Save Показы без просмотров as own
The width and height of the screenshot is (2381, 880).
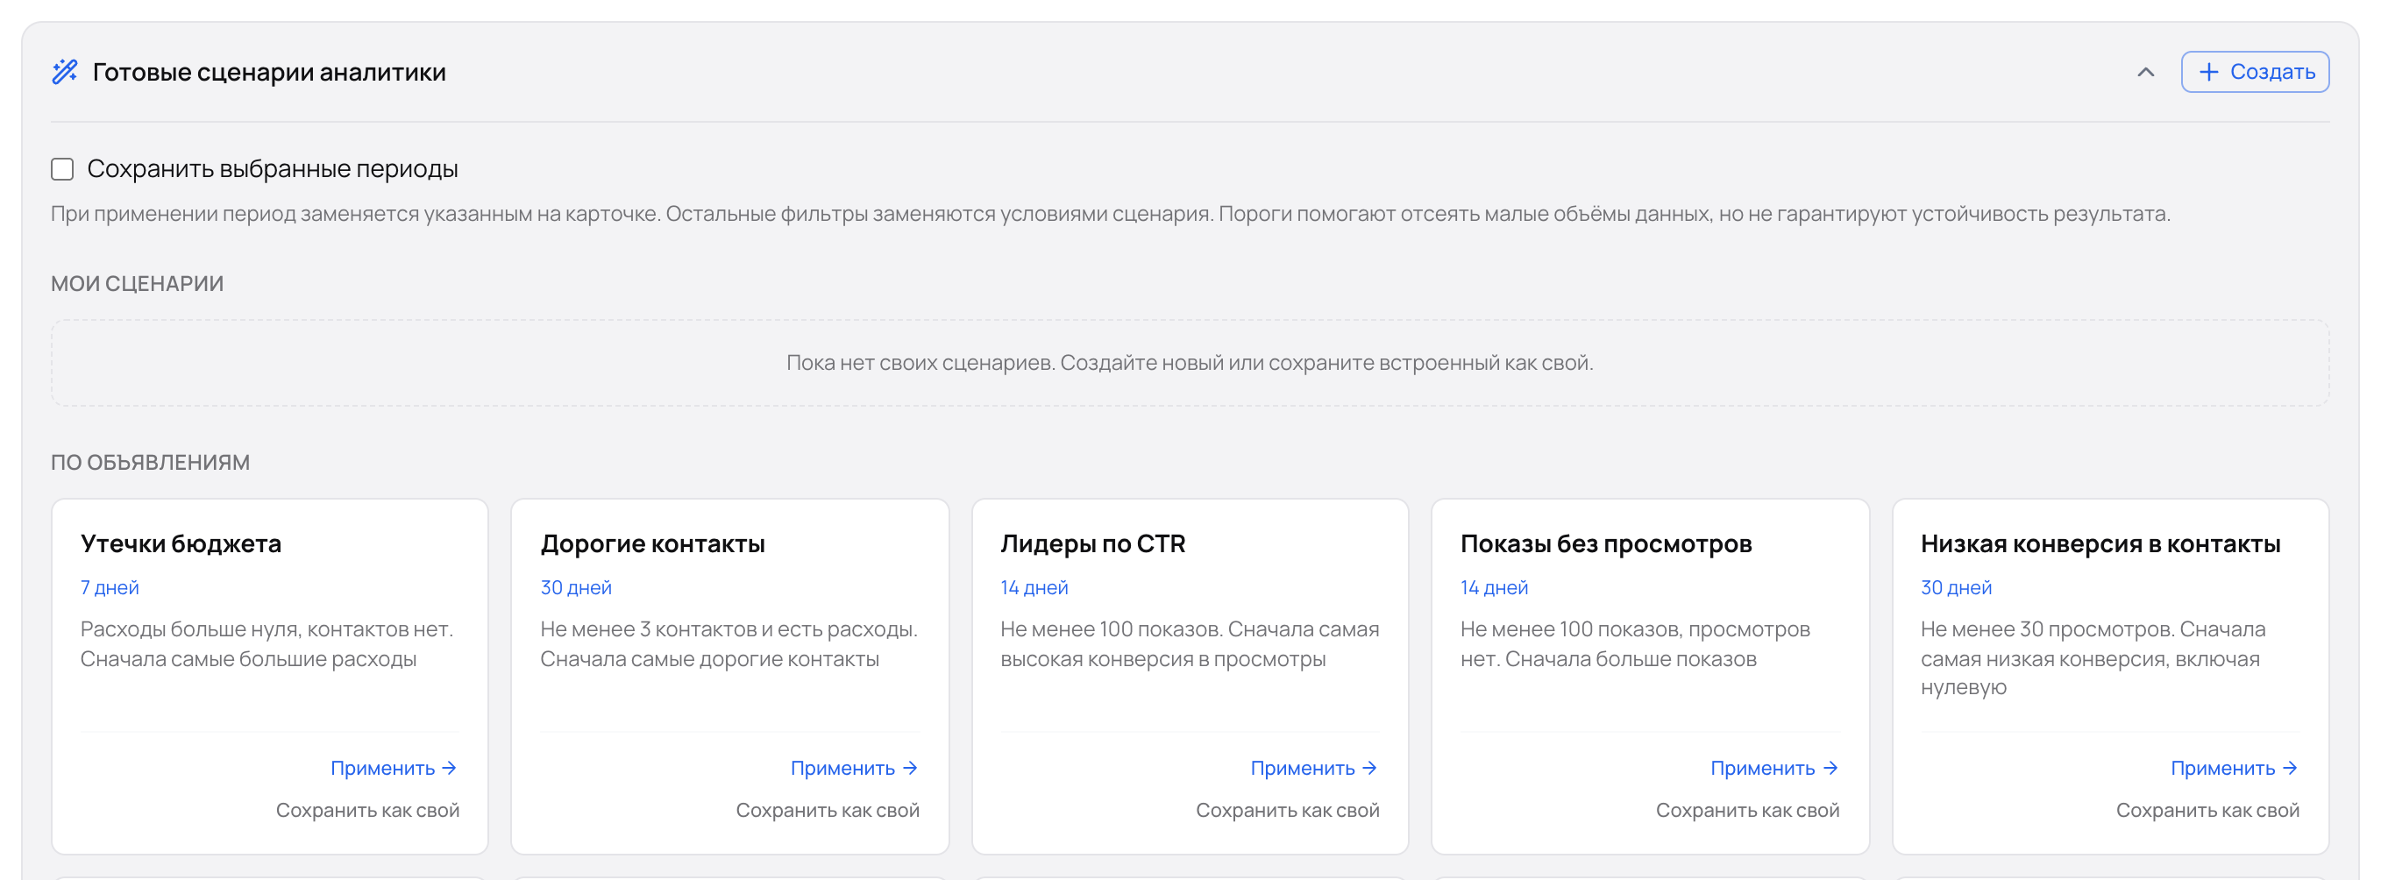(1747, 811)
